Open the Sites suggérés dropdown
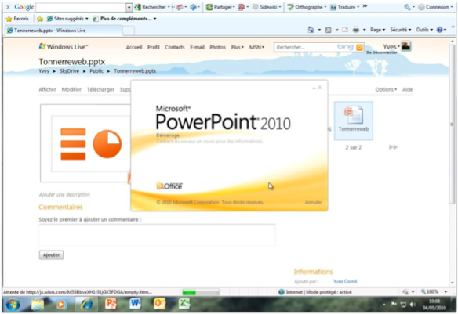458x314 pixels. click(67, 19)
